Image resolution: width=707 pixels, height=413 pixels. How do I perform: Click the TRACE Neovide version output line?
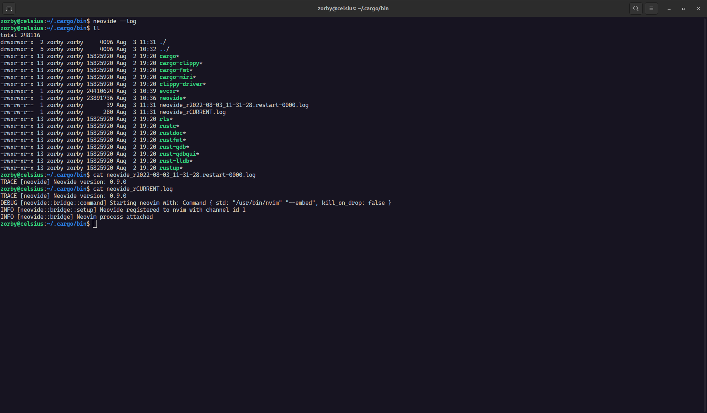(63, 182)
